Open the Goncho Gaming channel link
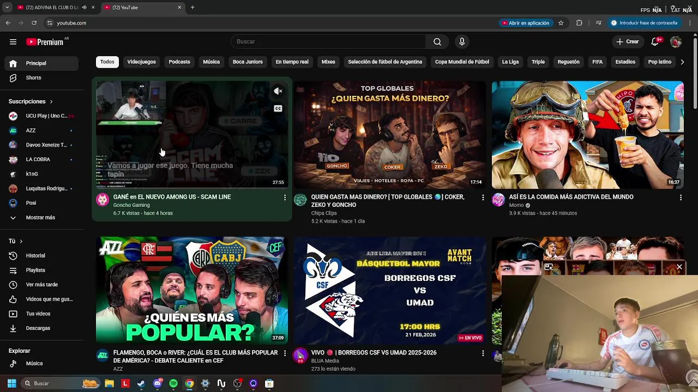 [131, 205]
